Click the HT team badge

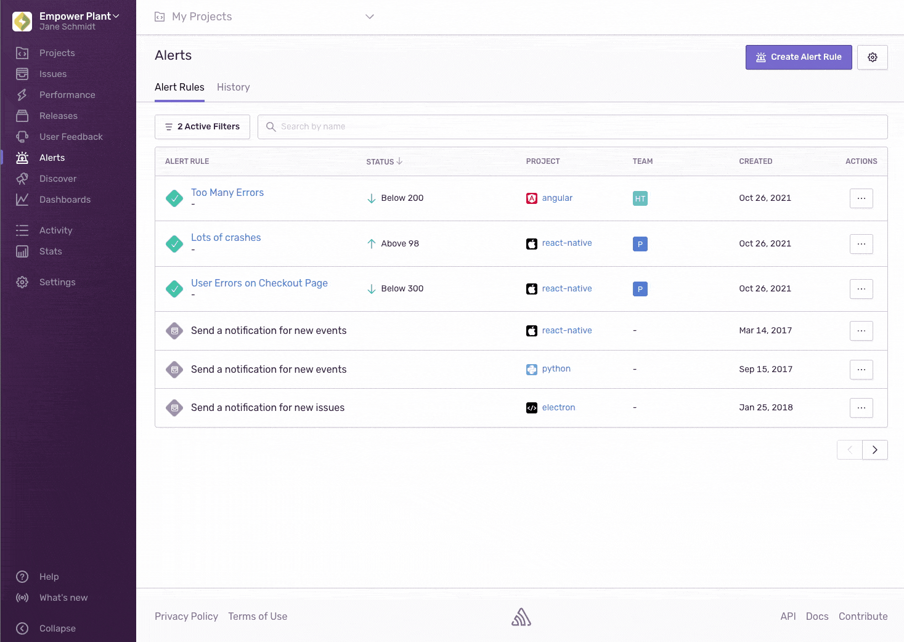[640, 198]
